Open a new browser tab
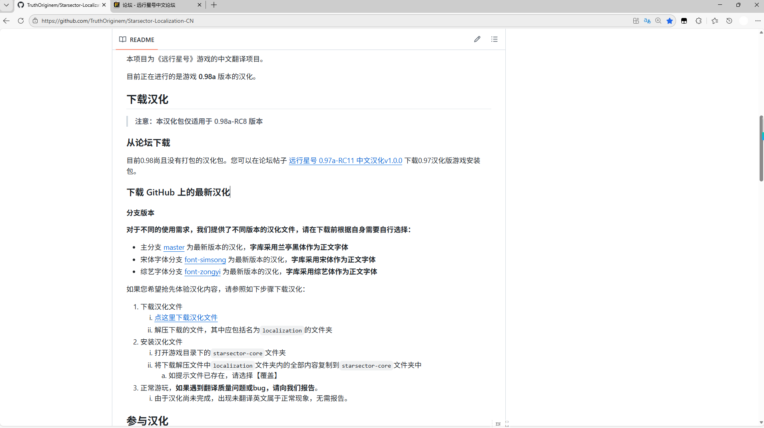 (x=213, y=5)
